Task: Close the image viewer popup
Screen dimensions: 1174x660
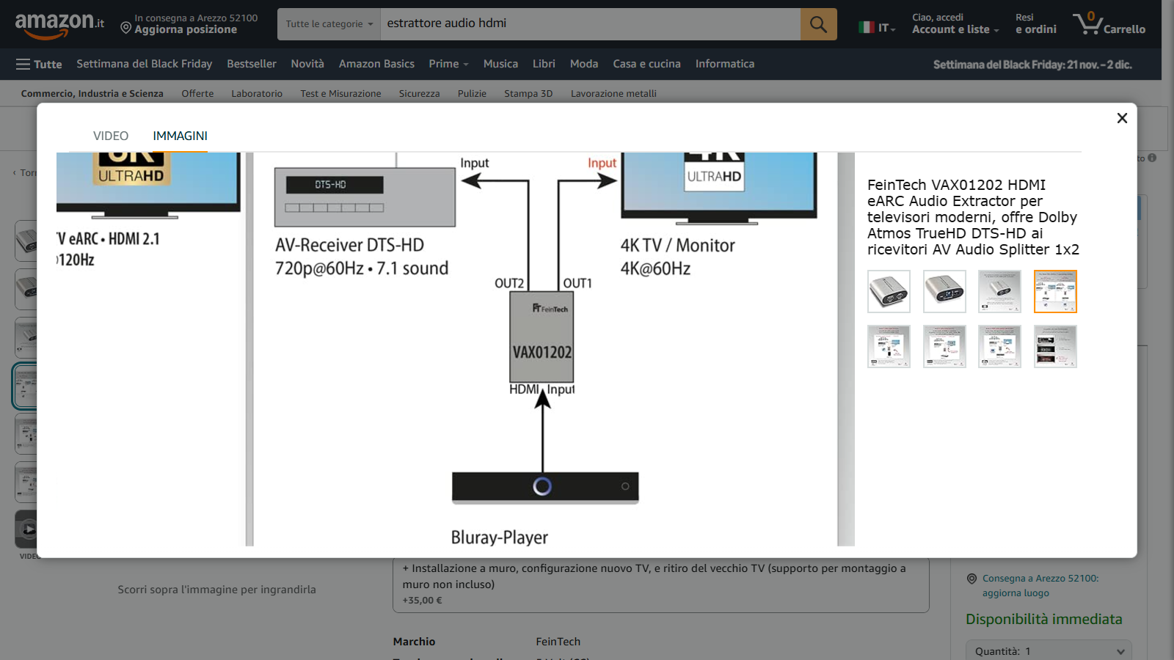Action: click(x=1122, y=118)
